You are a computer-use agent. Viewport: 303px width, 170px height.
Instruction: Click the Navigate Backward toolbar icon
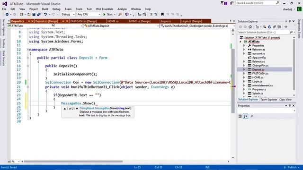pos(7,15)
